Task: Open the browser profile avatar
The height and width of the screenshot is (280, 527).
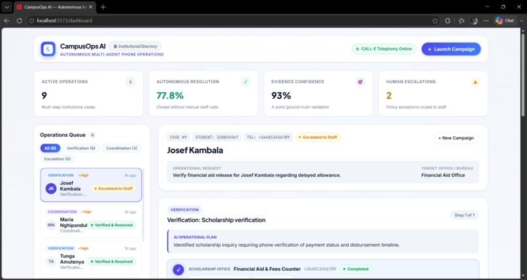Action: (474, 20)
